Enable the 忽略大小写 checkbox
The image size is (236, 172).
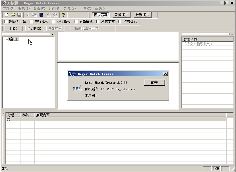pyautogui.click(x=6, y=22)
